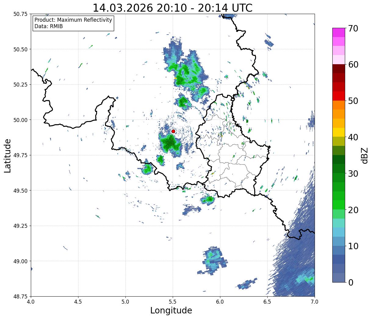
Task: Click the colorbar tick label 20
Action: pos(353,210)
